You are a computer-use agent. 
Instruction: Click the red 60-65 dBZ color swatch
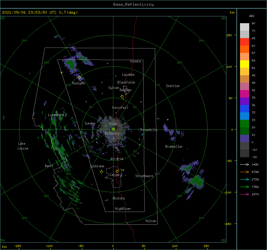click(244, 42)
